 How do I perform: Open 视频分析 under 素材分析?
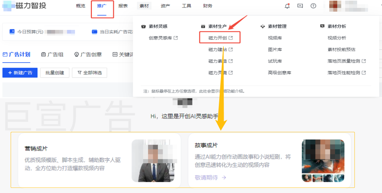tap(337, 38)
